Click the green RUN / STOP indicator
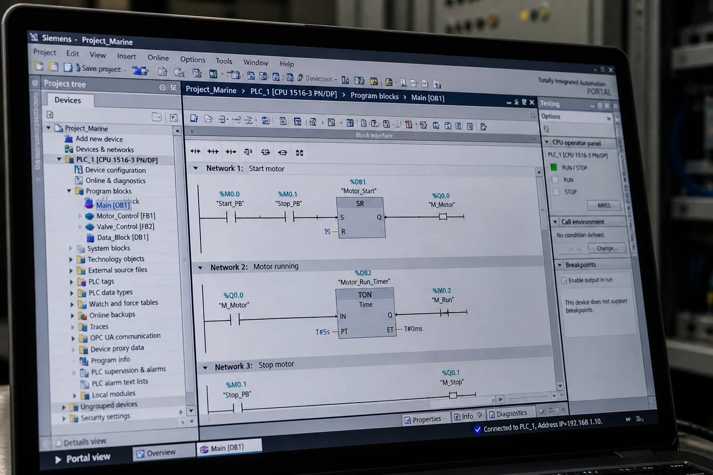The height and width of the screenshot is (475, 713). coord(553,167)
